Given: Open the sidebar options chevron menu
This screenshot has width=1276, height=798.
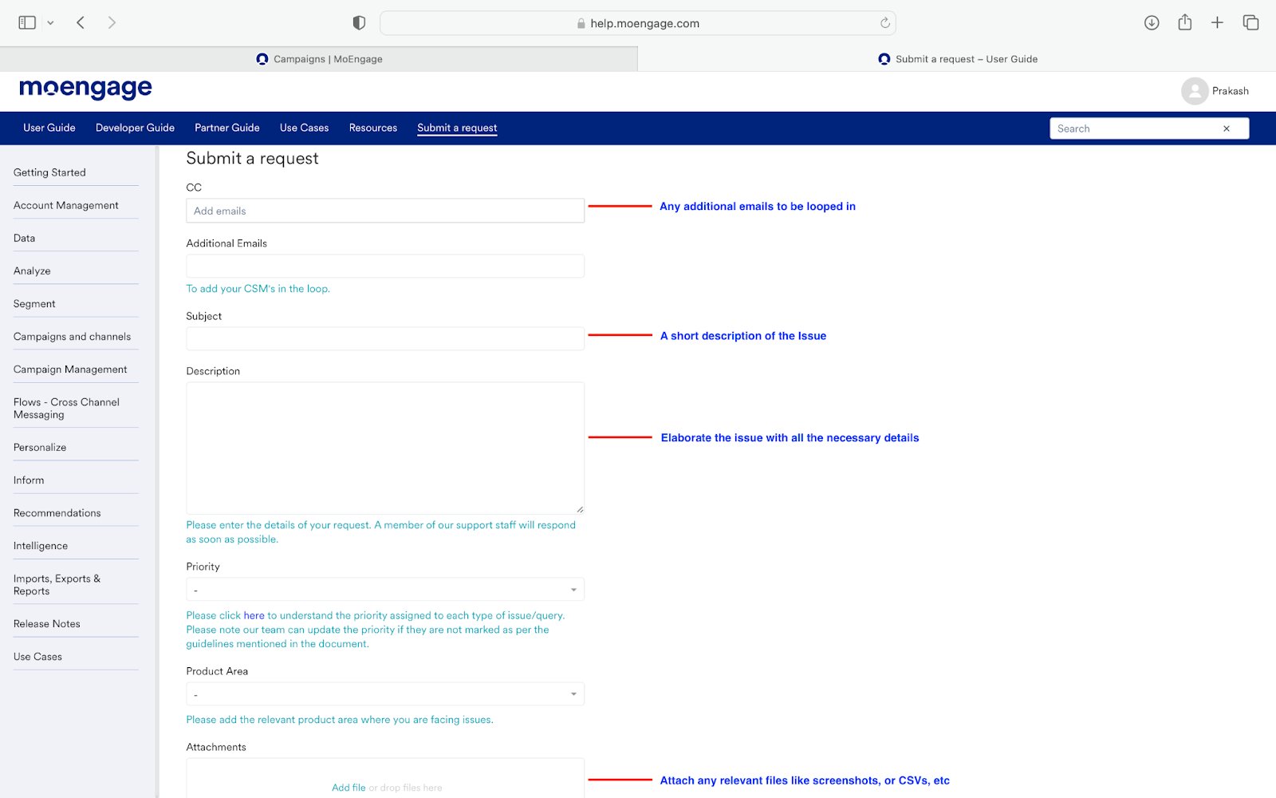Looking at the screenshot, I should point(50,23).
